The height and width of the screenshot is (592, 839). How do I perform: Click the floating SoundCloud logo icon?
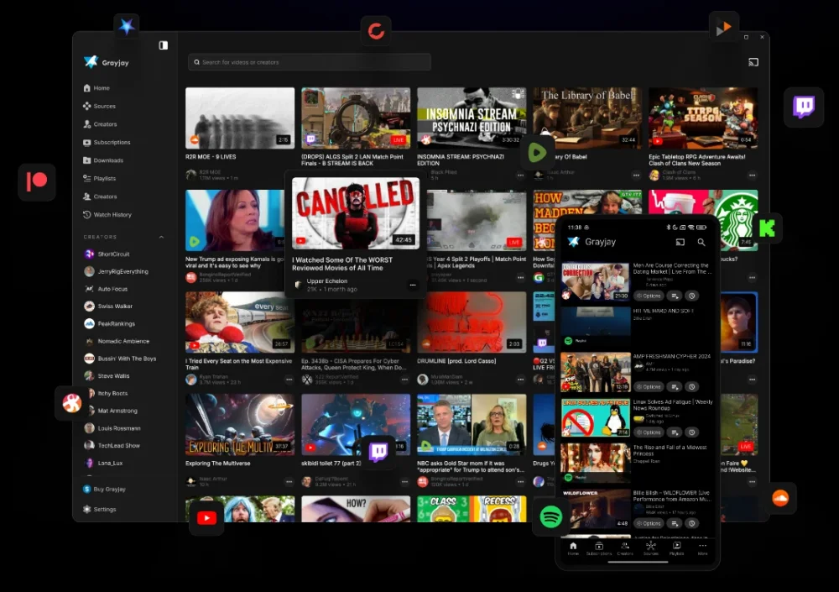tap(780, 498)
